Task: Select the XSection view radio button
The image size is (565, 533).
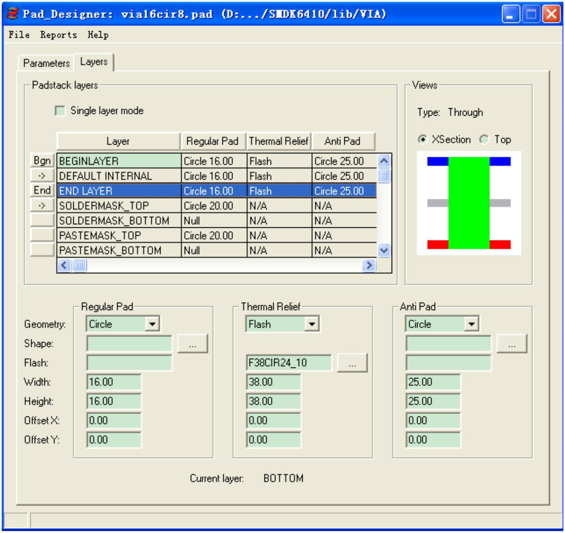Action: (422, 139)
